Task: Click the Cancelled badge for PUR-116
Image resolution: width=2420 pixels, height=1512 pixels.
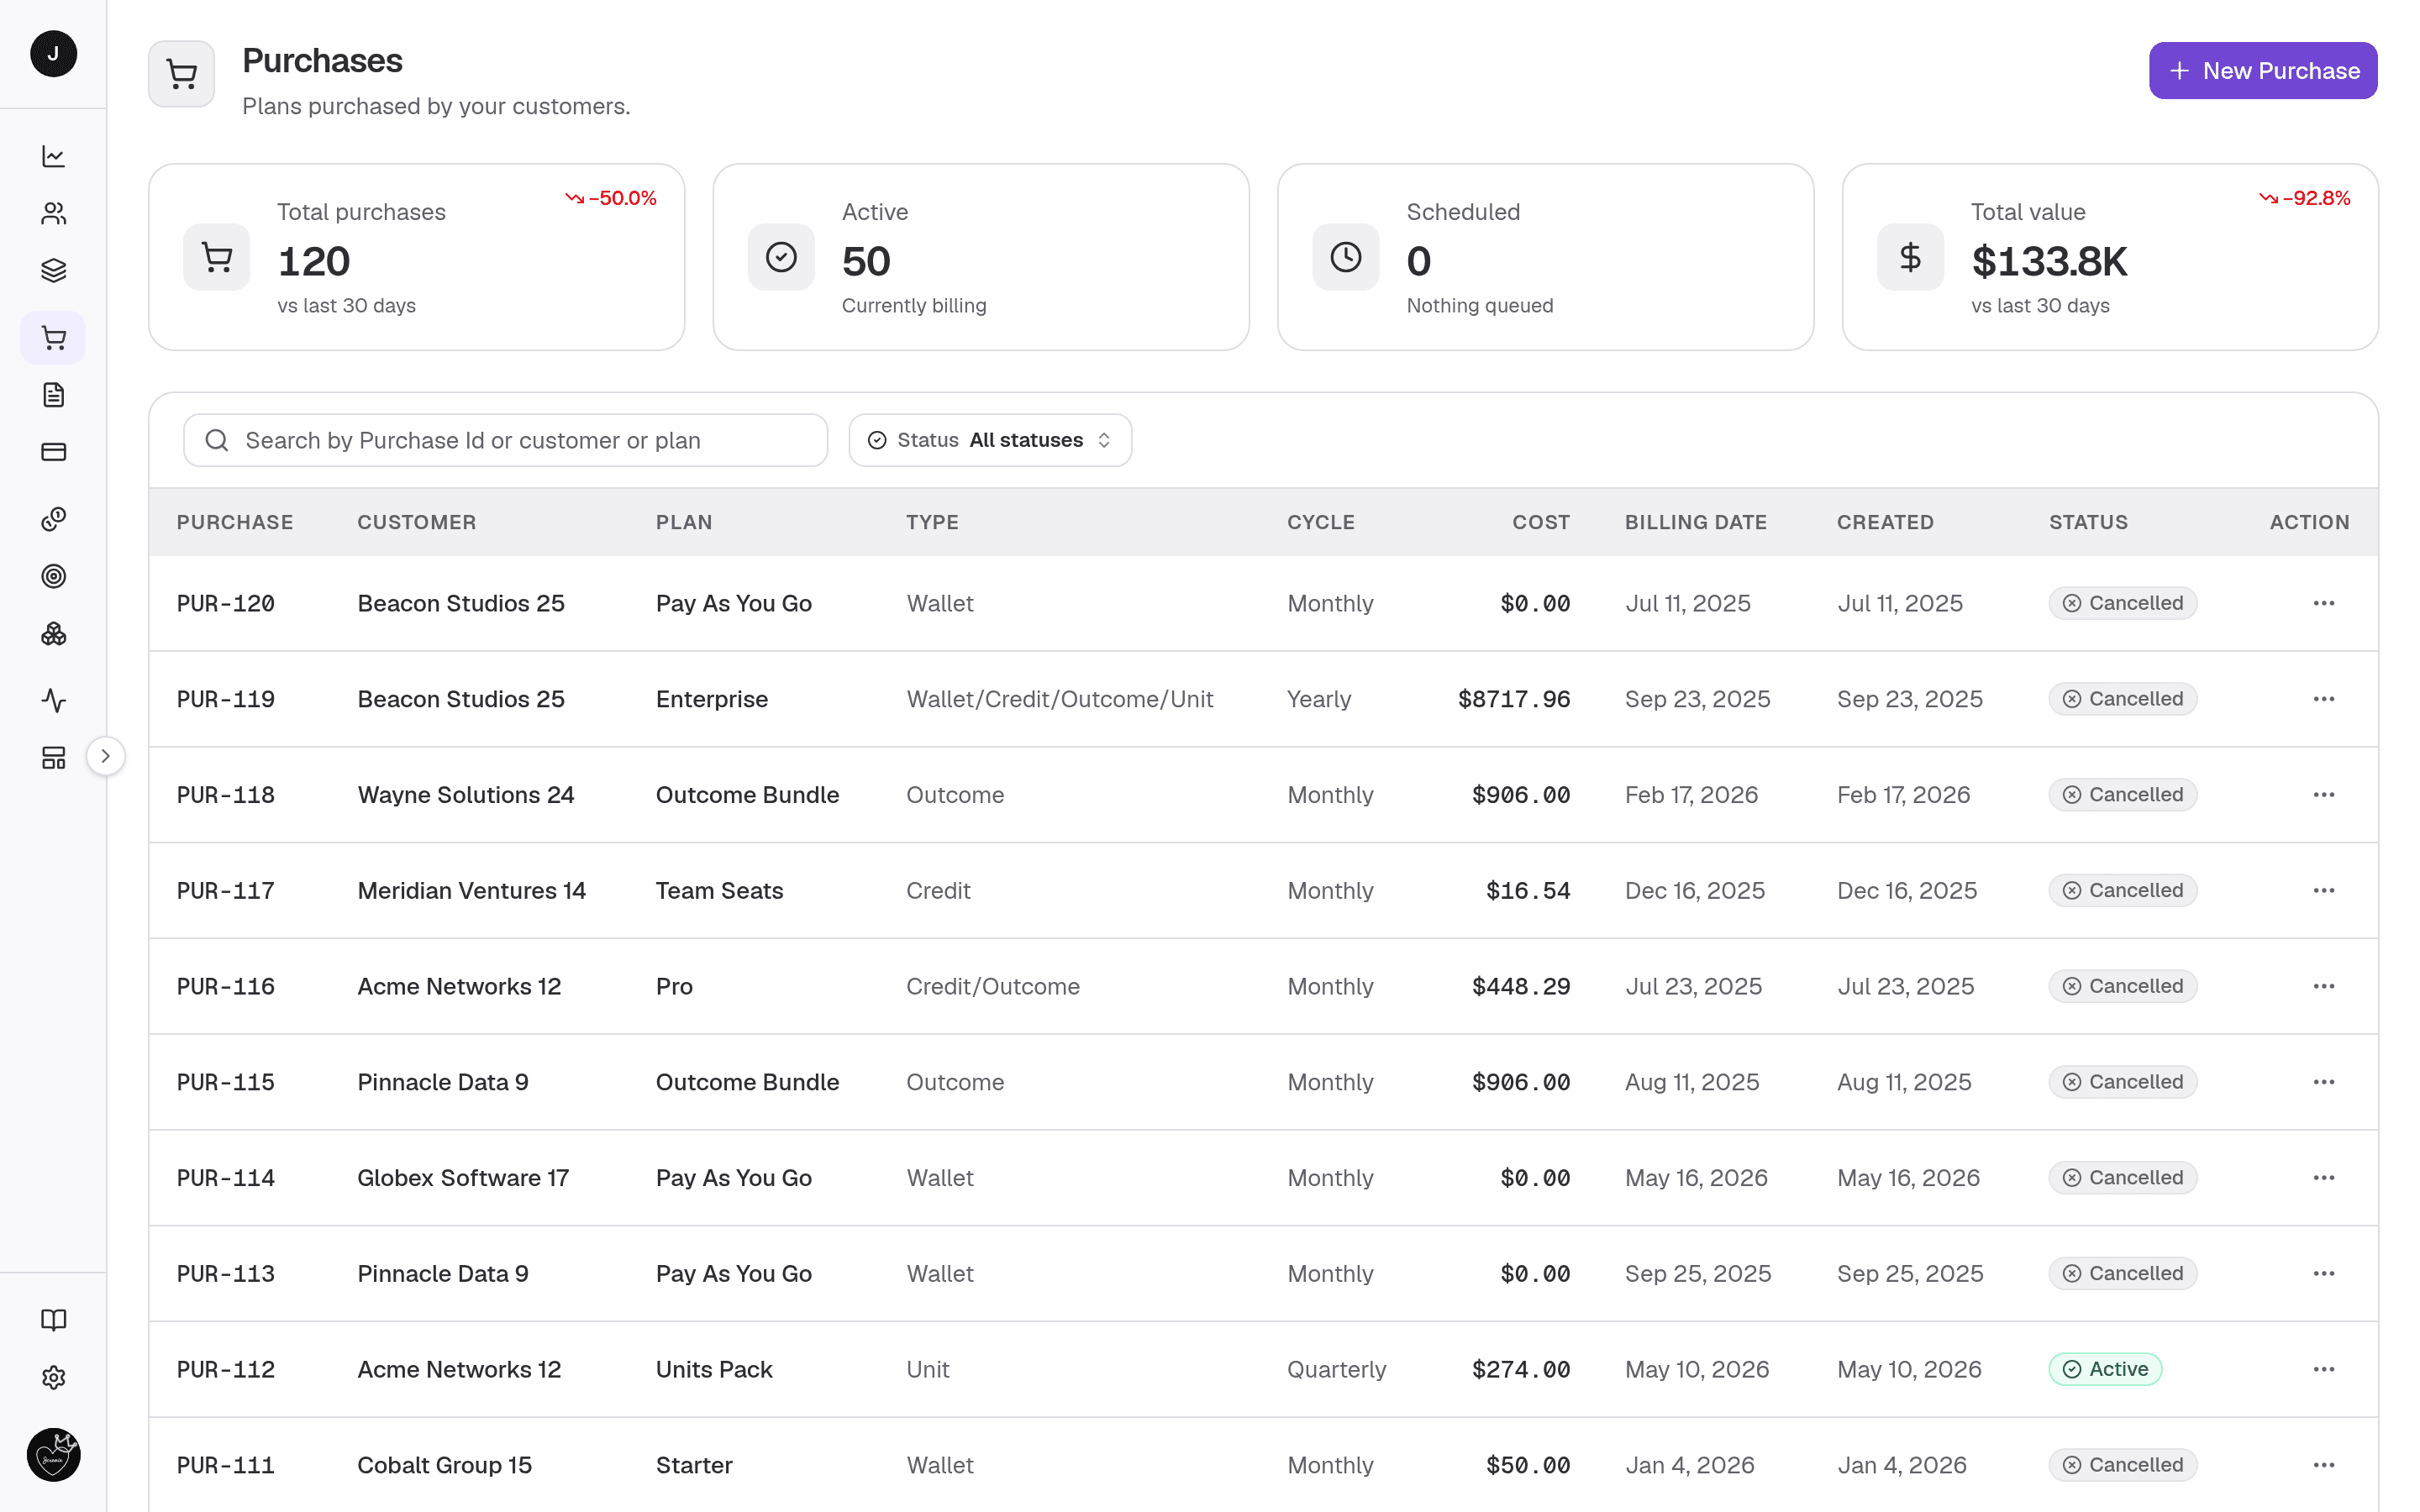Action: tap(2122, 986)
